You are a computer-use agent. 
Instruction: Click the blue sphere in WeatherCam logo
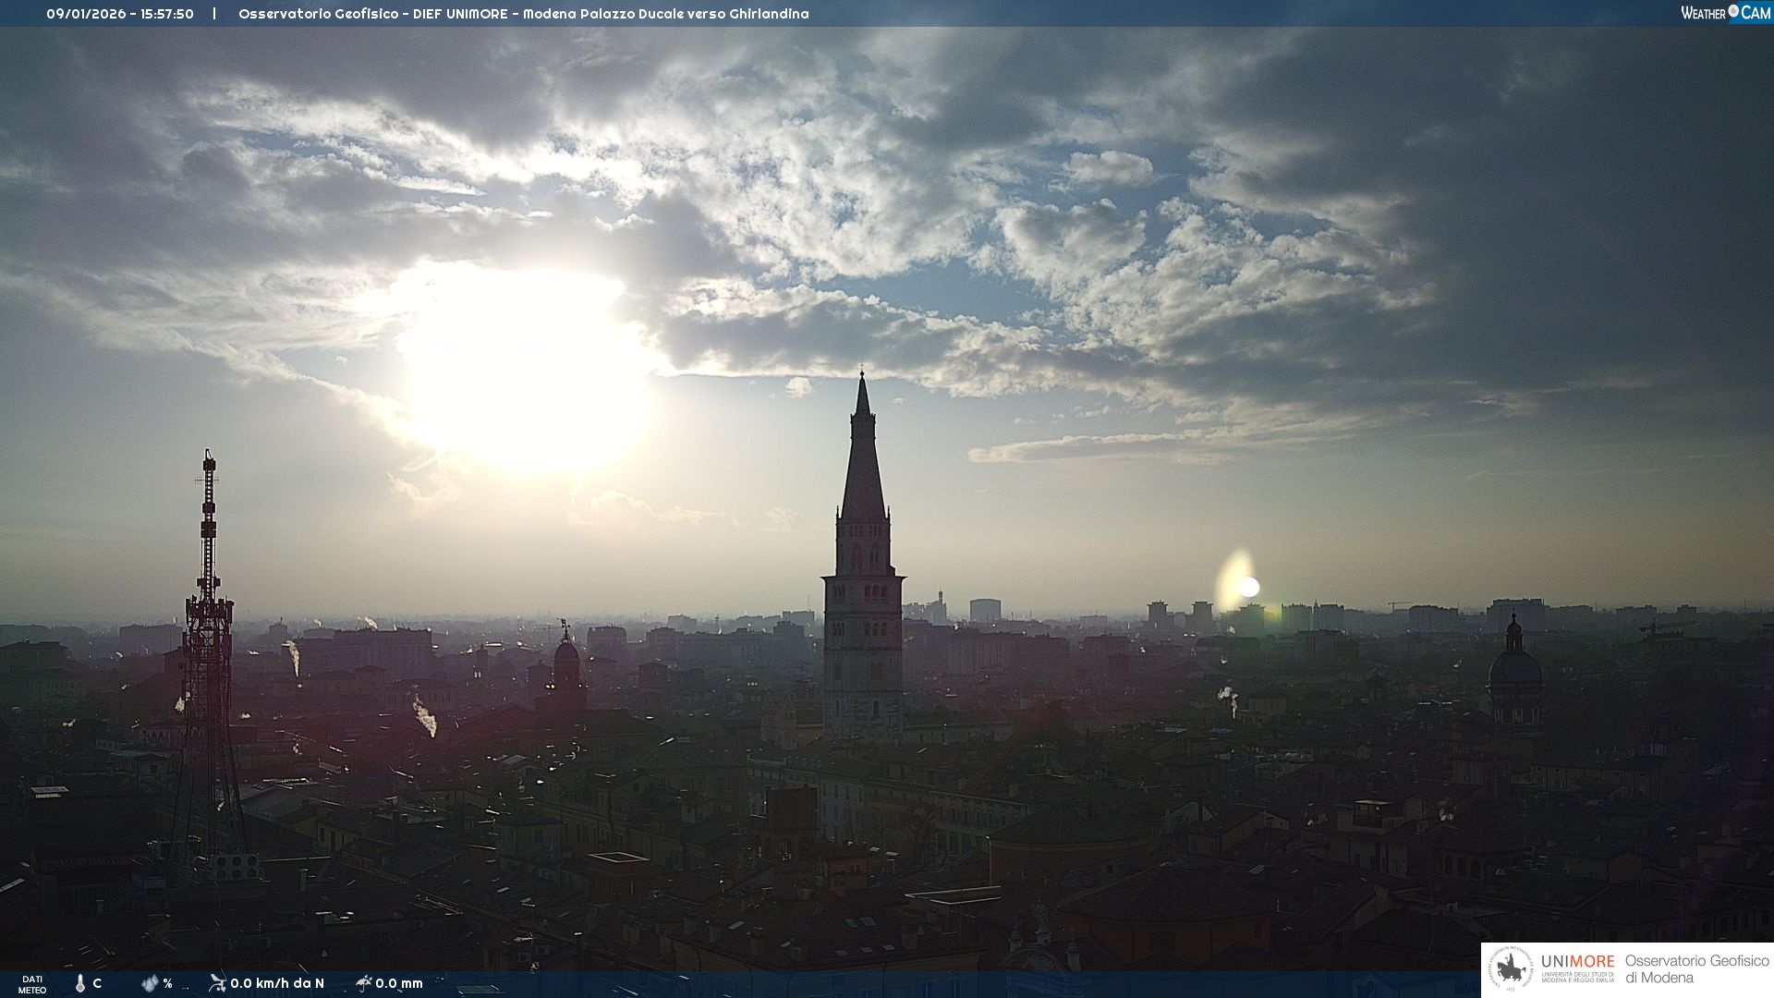[x=1733, y=11]
